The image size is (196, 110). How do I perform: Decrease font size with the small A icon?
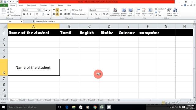(x=49, y=10)
